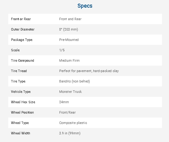Click the Composite plastic value
The image size is (169, 142).
click(x=73, y=123)
